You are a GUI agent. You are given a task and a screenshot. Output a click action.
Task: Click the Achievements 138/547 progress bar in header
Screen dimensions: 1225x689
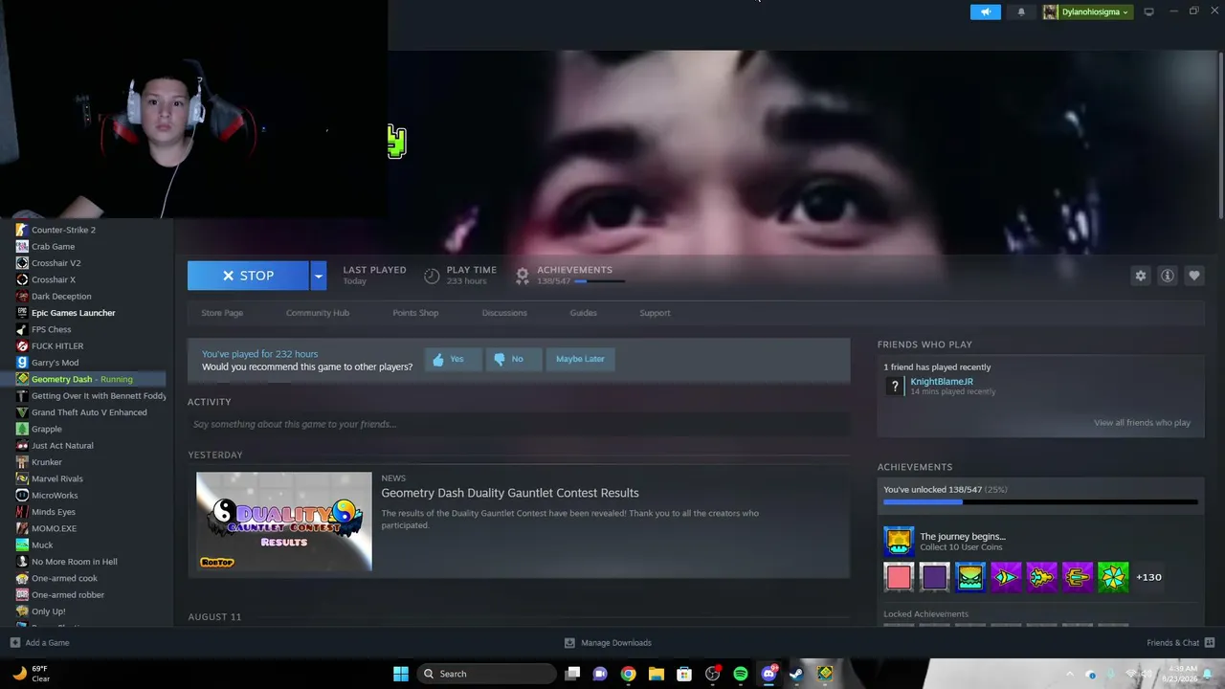pyautogui.click(x=599, y=281)
